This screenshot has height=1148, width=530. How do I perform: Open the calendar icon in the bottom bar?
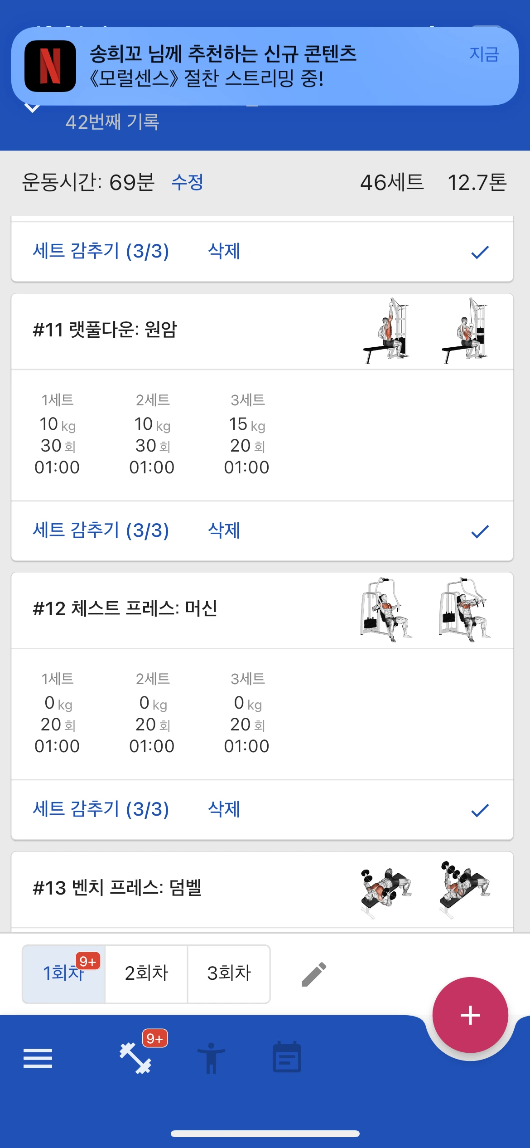[x=287, y=1057]
